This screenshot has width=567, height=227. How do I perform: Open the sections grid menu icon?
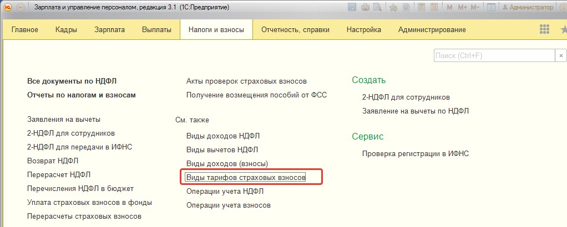(x=544, y=29)
